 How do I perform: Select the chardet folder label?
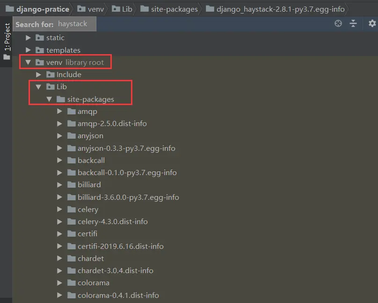pyautogui.click(x=91, y=259)
